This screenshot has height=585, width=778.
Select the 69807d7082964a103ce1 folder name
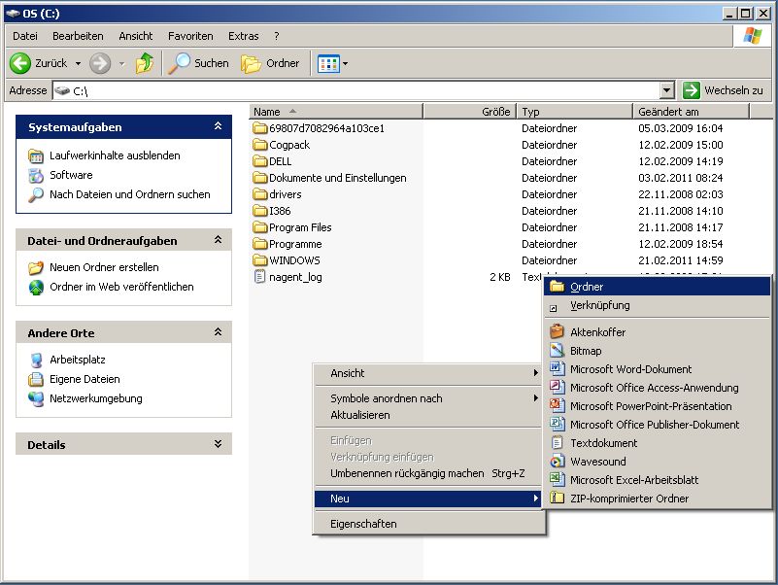tap(326, 128)
